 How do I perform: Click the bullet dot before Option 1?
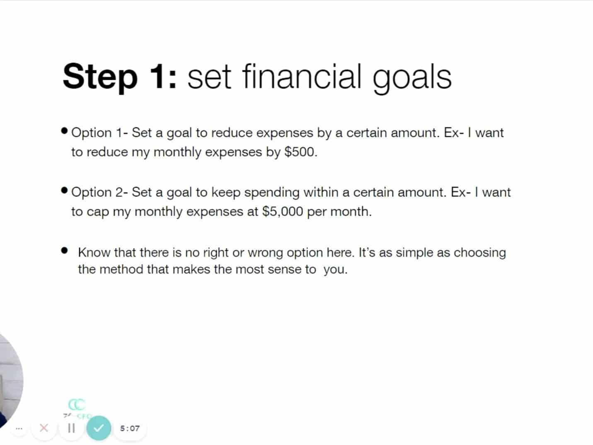click(64, 131)
